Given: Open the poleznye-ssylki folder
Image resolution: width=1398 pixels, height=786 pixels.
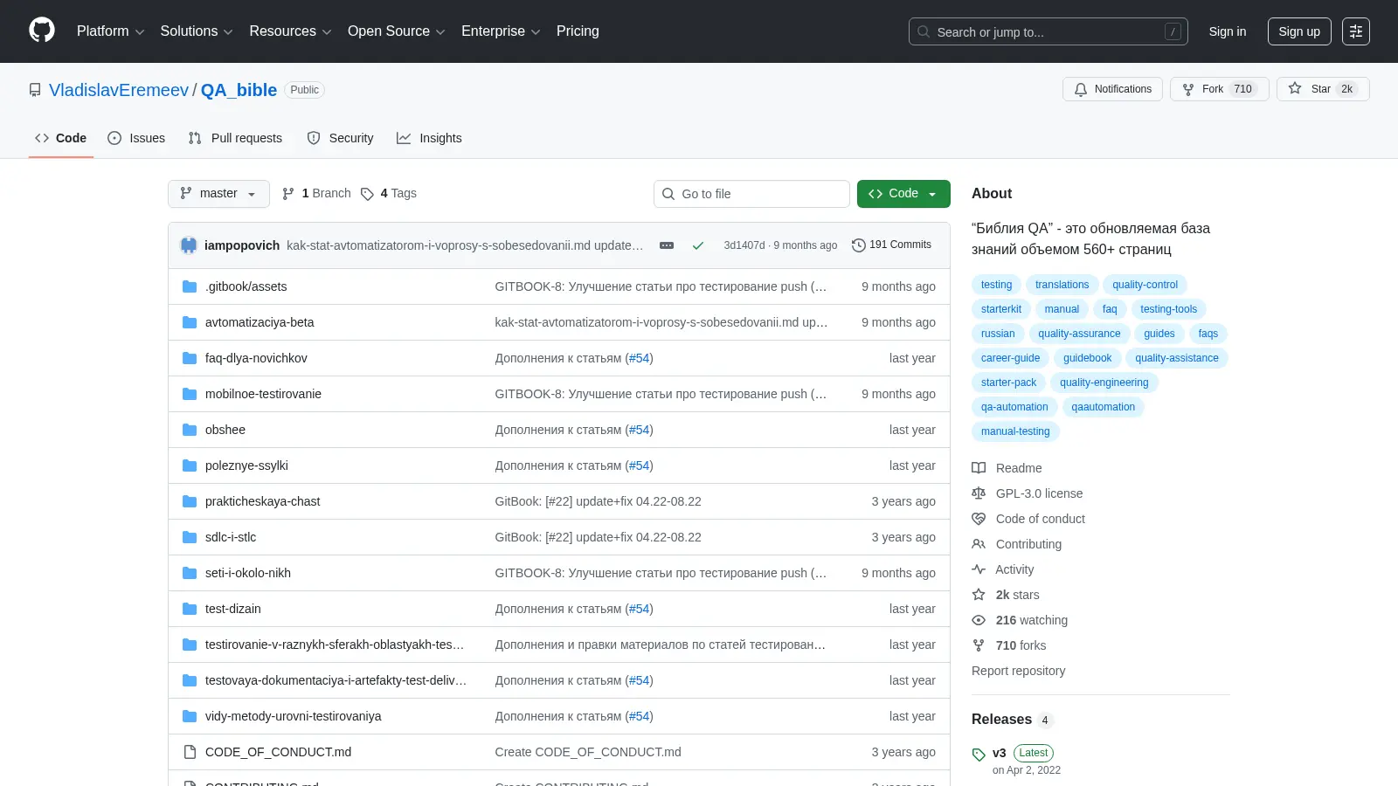Looking at the screenshot, I should [246, 465].
